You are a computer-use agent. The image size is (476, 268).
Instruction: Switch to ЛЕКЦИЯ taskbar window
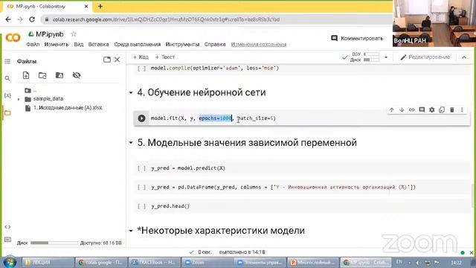[48, 262]
